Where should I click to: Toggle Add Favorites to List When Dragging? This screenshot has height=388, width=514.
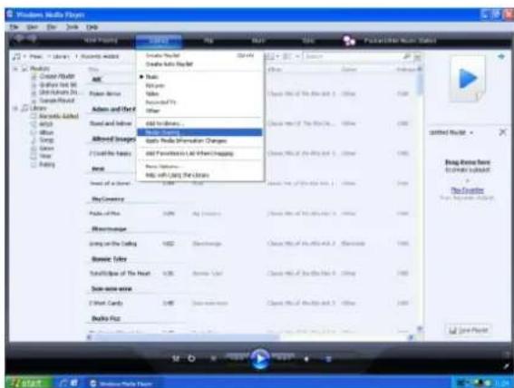(x=189, y=153)
